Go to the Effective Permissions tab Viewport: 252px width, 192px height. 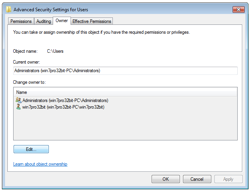pyautogui.click(x=92, y=21)
